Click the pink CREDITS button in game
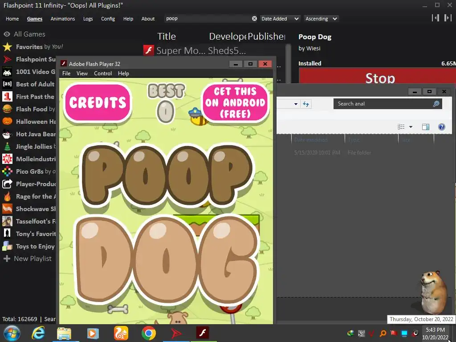The width and height of the screenshot is (456, 342). (98, 102)
